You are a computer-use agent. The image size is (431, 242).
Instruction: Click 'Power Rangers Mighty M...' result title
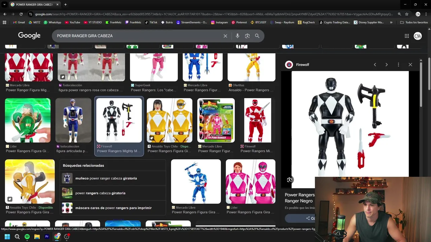pyautogui.click(x=119, y=151)
